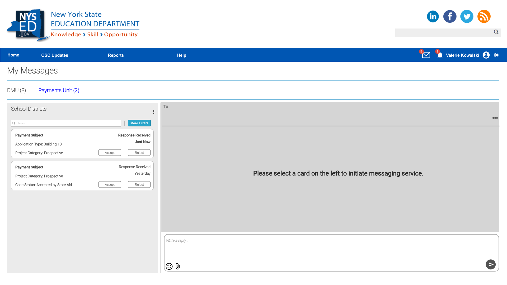Viewport: 507px width, 285px height.
Task: Open the Reports menu item
Action: pyautogui.click(x=116, y=55)
